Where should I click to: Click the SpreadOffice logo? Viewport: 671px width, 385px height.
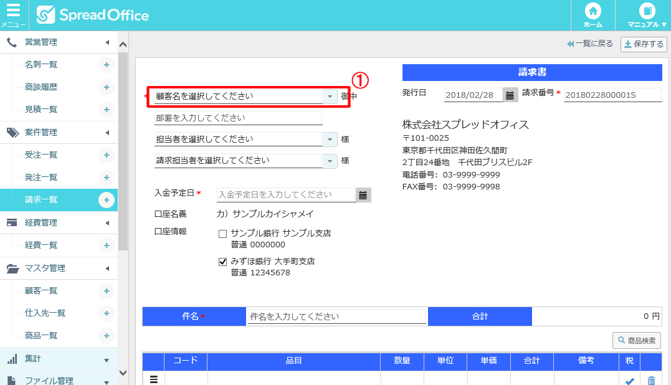(93, 16)
